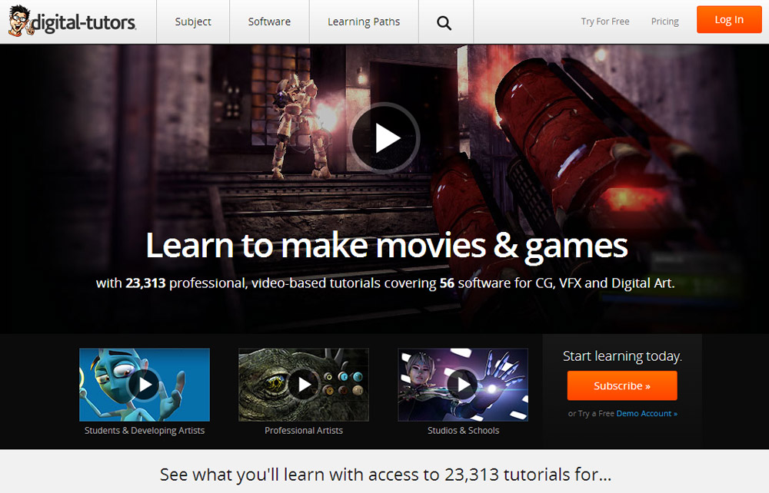This screenshot has width=769, height=493.
Task: Click the 'See what you'll learn' heading
Action: tap(385, 474)
